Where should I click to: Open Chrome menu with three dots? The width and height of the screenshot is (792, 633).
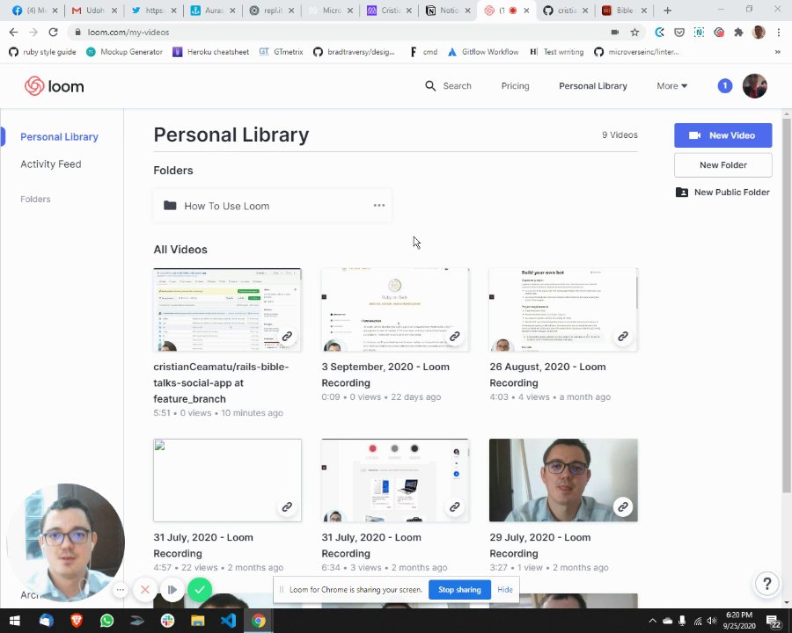(779, 33)
